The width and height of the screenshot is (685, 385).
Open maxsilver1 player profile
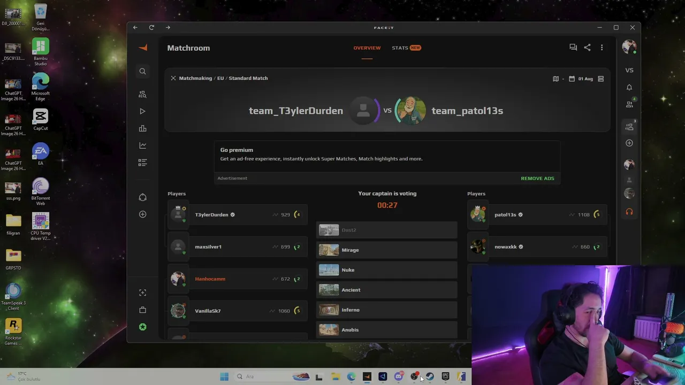(x=208, y=247)
